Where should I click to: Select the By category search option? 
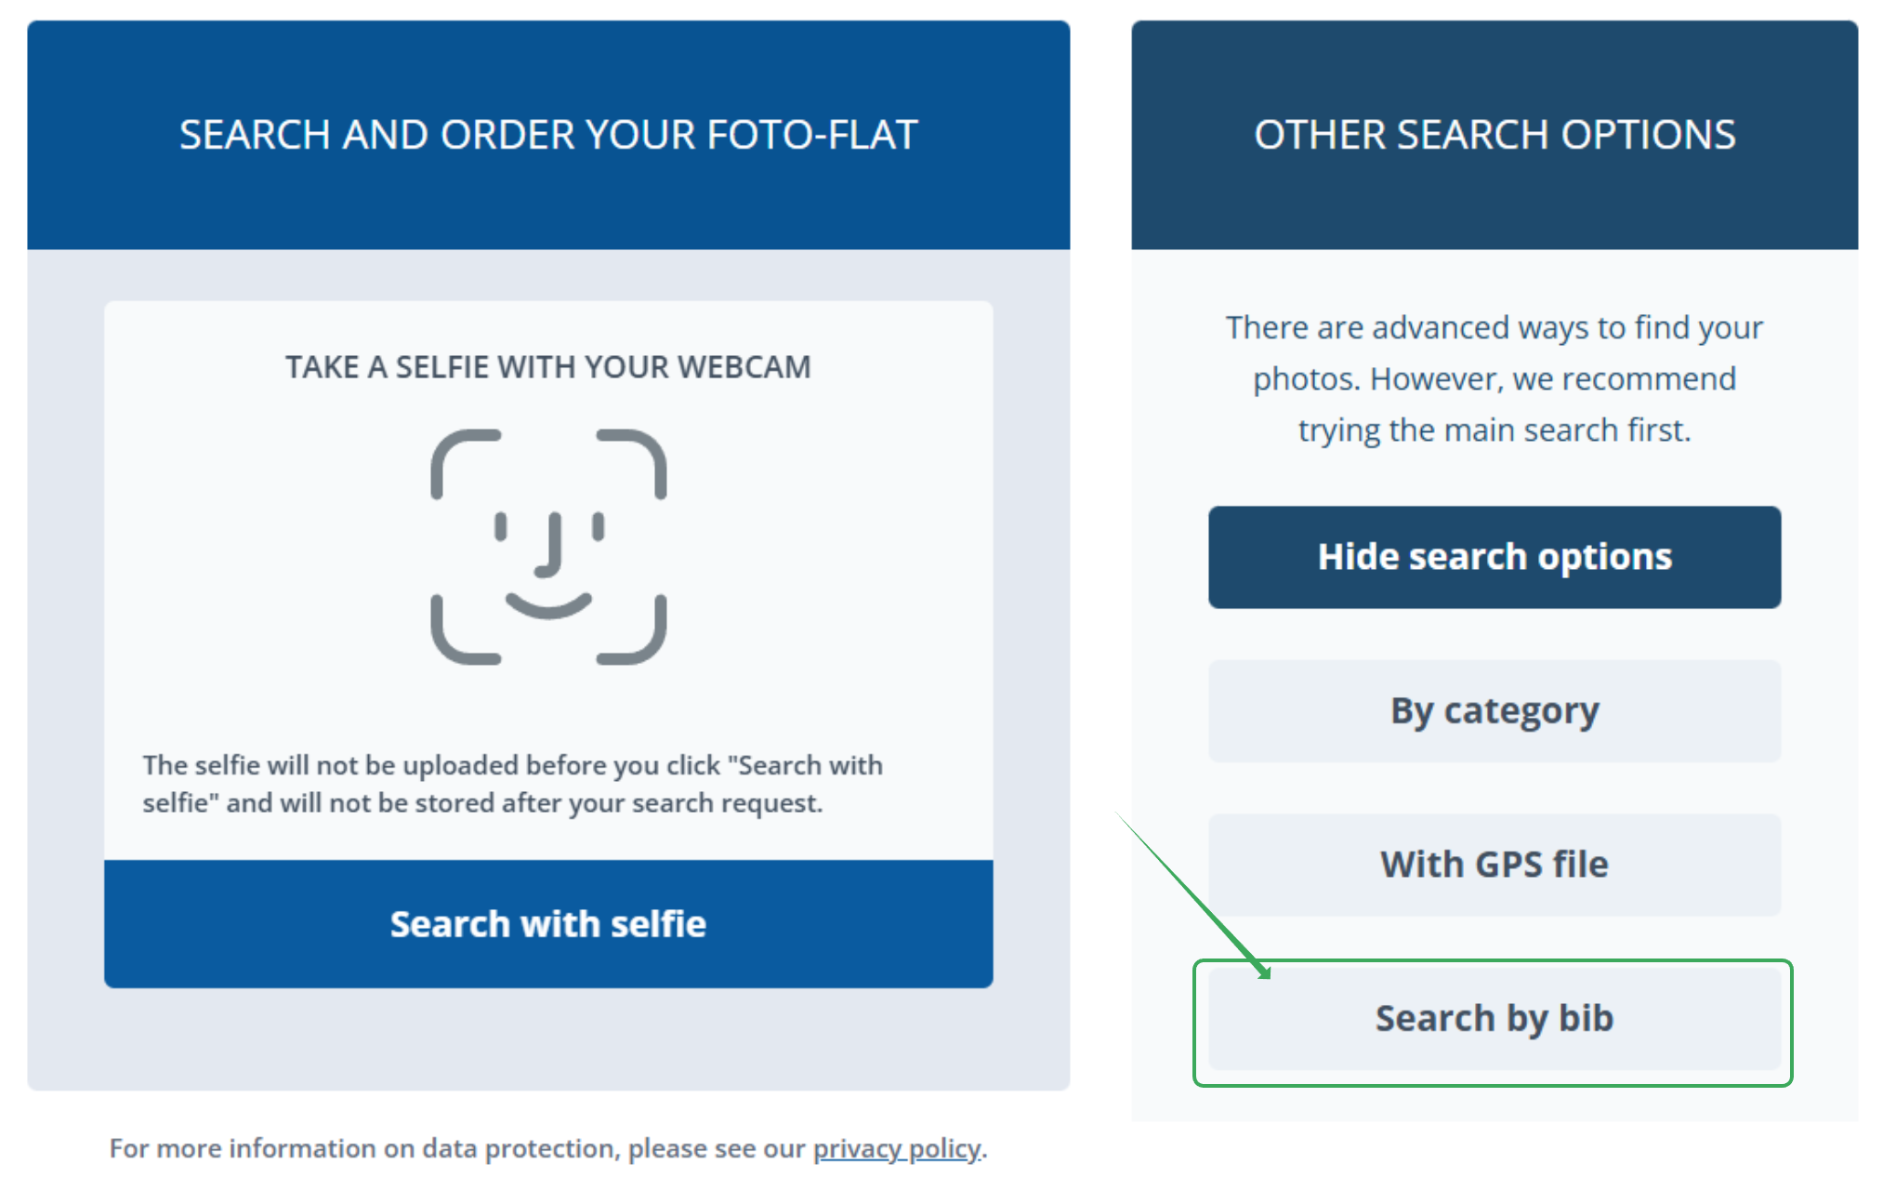click(1494, 711)
